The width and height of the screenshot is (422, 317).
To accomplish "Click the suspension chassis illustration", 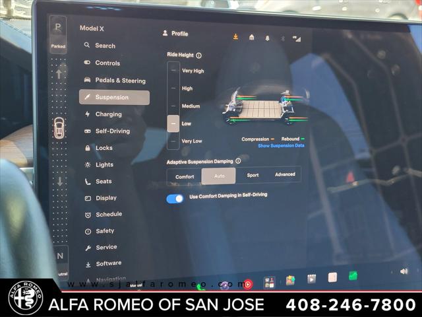I will click(265, 108).
